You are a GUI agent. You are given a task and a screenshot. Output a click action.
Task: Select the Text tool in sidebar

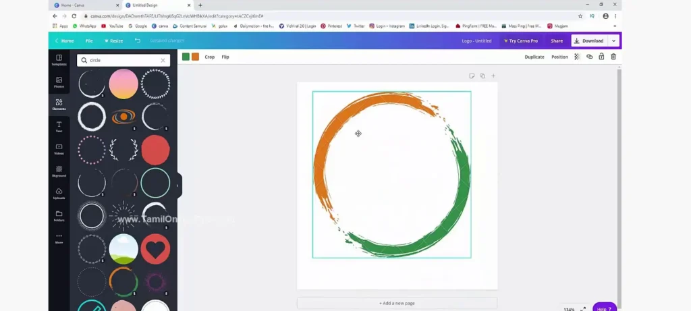pos(59,126)
